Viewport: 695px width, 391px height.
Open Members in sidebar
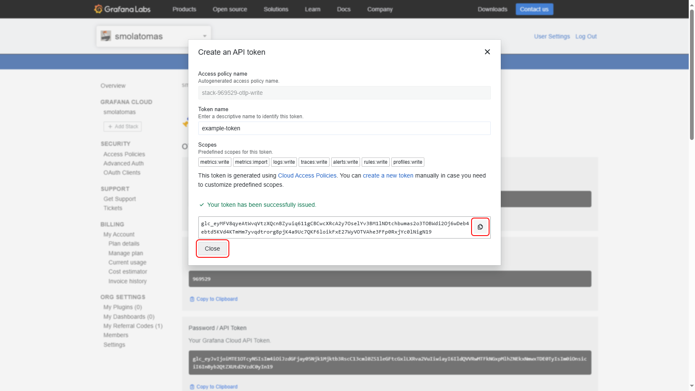coord(116,335)
